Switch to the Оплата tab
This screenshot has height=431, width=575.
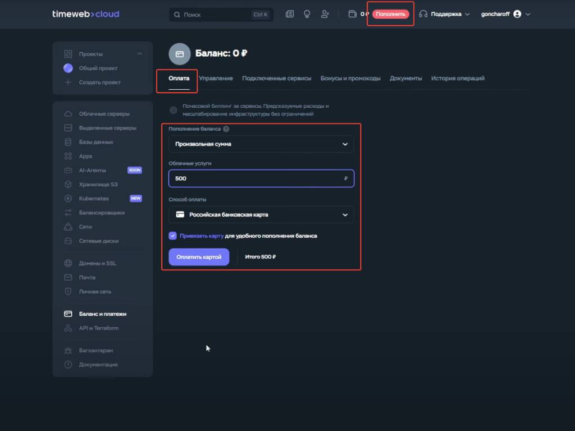tap(179, 79)
